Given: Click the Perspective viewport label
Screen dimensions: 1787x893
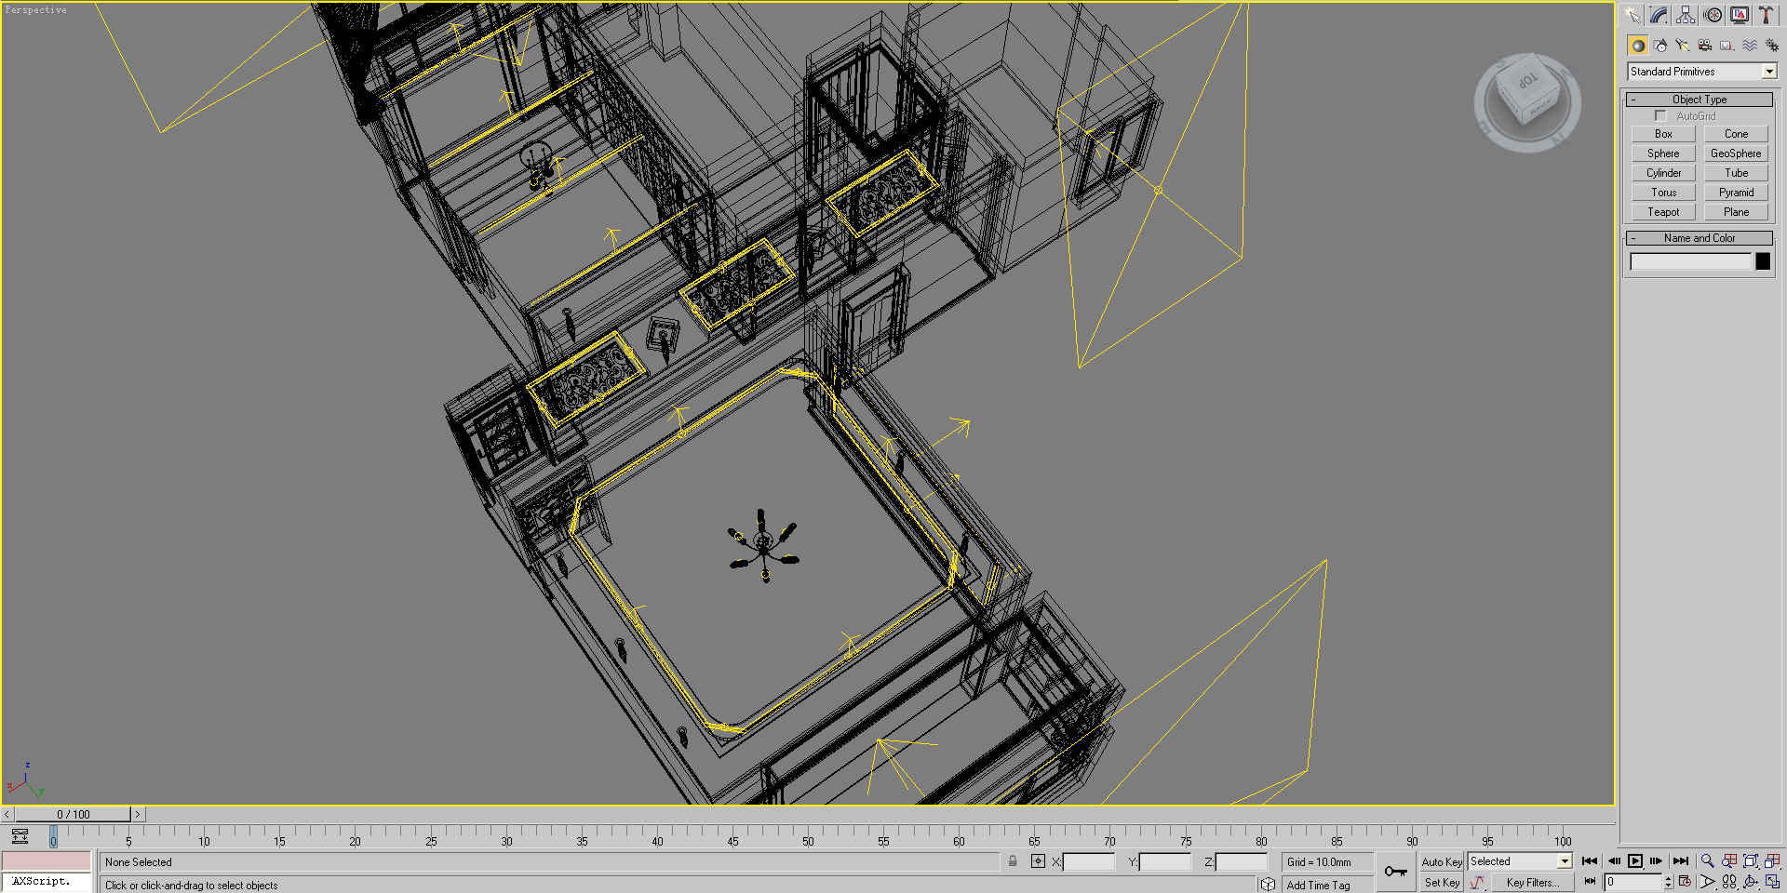Looking at the screenshot, I should [x=36, y=10].
